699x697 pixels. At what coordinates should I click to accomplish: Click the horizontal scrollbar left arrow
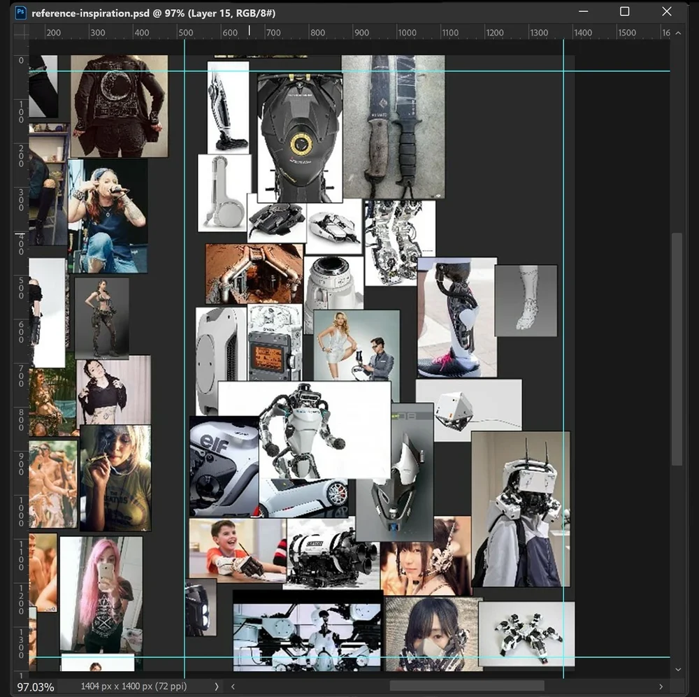pos(233,687)
